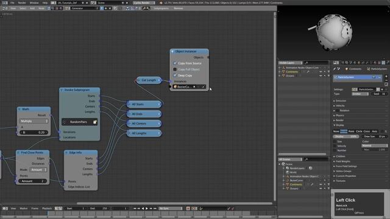The image size is (390, 219).
Task: Enable Copy Full Object checkbox
Action: [x=175, y=69]
